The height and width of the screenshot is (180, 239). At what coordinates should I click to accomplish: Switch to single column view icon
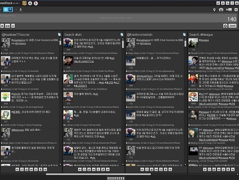click(x=223, y=3)
